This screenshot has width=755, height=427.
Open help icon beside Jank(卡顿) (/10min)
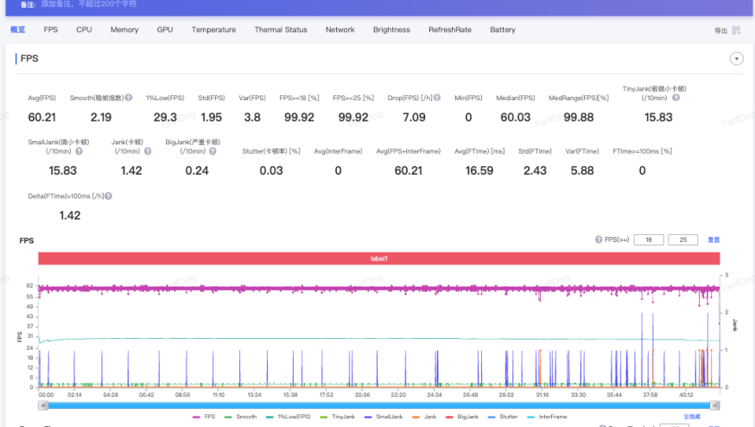pos(148,151)
